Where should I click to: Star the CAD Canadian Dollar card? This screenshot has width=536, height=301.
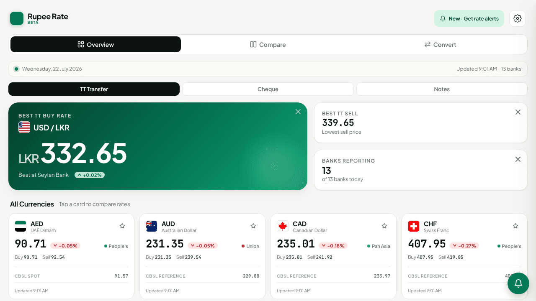[384, 226]
